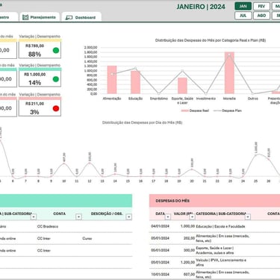Open the Planejamento tab
The width and height of the screenshot is (280, 280).
pyautogui.click(x=40, y=17)
